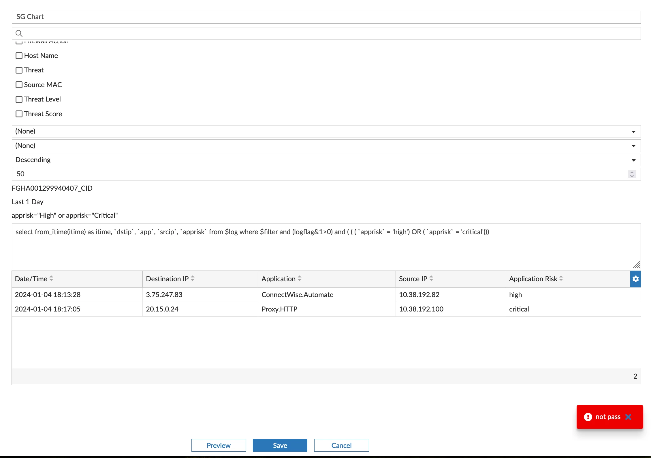Click the Application column header
651x458 pixels.
(327, 279)
